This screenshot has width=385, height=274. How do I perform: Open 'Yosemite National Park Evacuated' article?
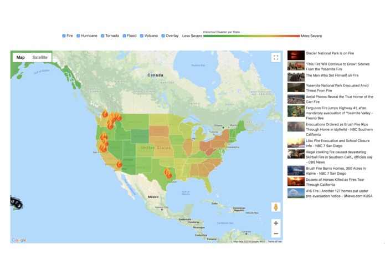point(337,88)
